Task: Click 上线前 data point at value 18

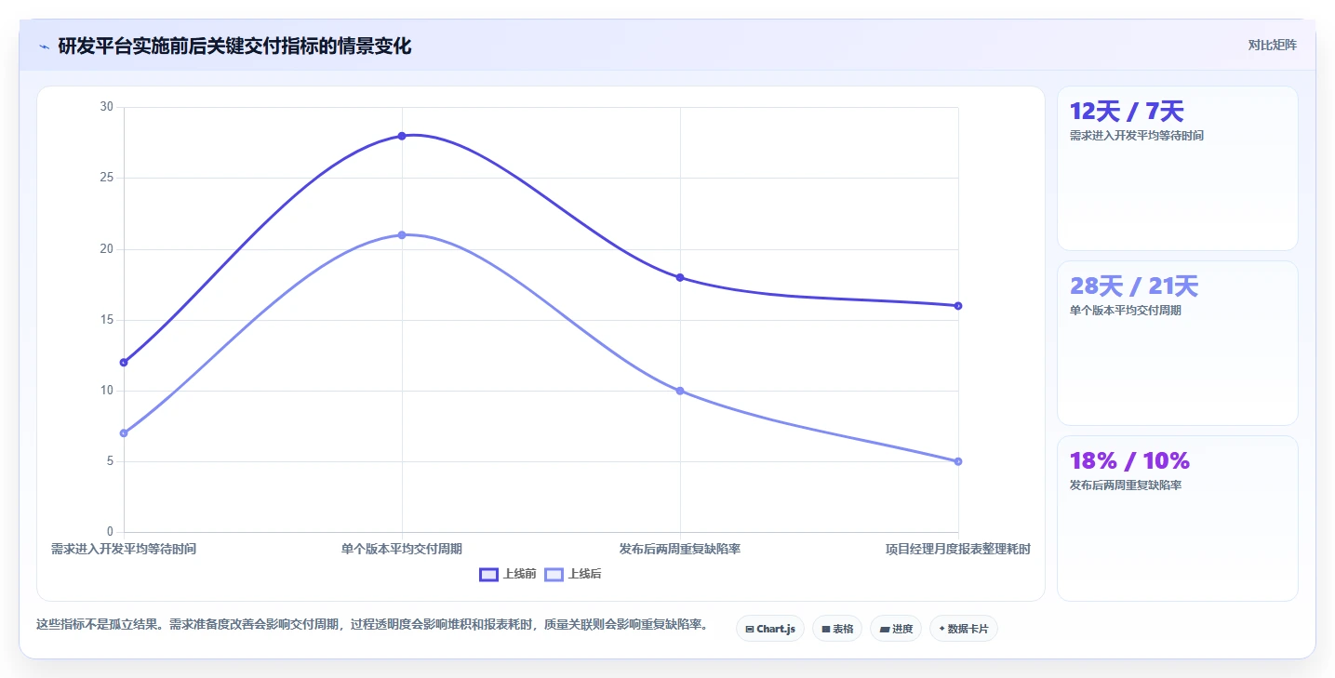Action: (680, 277)
